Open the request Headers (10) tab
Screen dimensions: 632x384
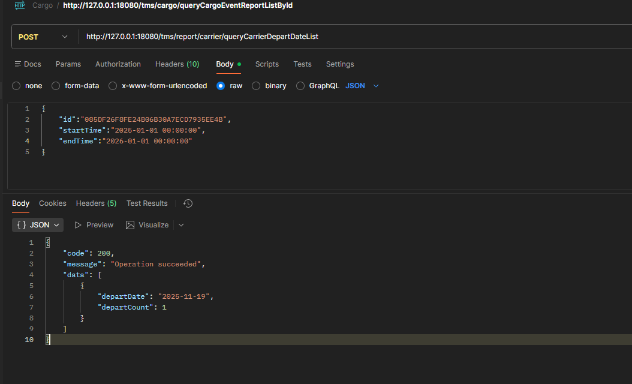[x=177, y=64]
